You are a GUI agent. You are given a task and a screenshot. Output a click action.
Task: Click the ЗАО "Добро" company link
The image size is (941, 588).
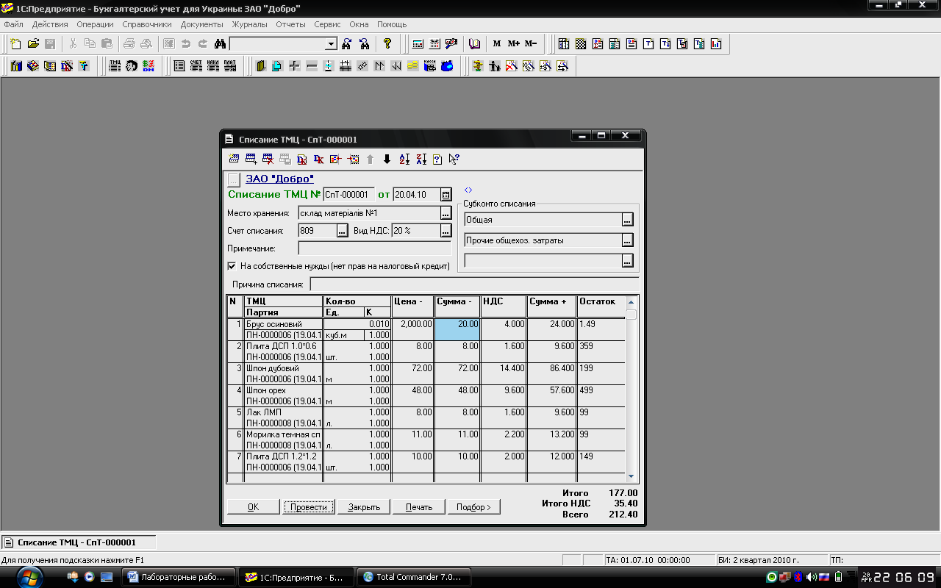[280, 179]
